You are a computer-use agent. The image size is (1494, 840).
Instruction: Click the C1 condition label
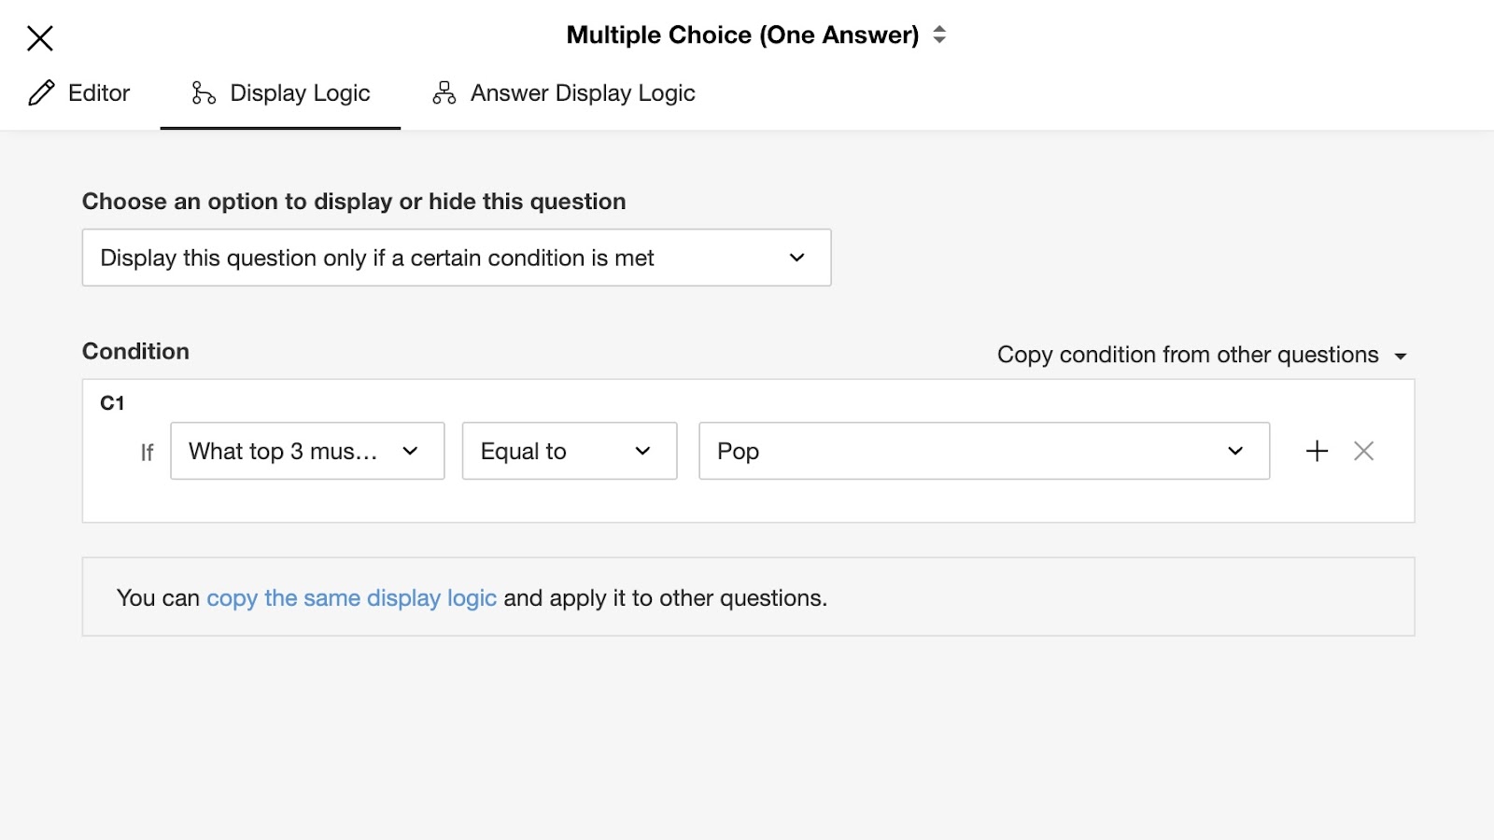pos(112,403)
